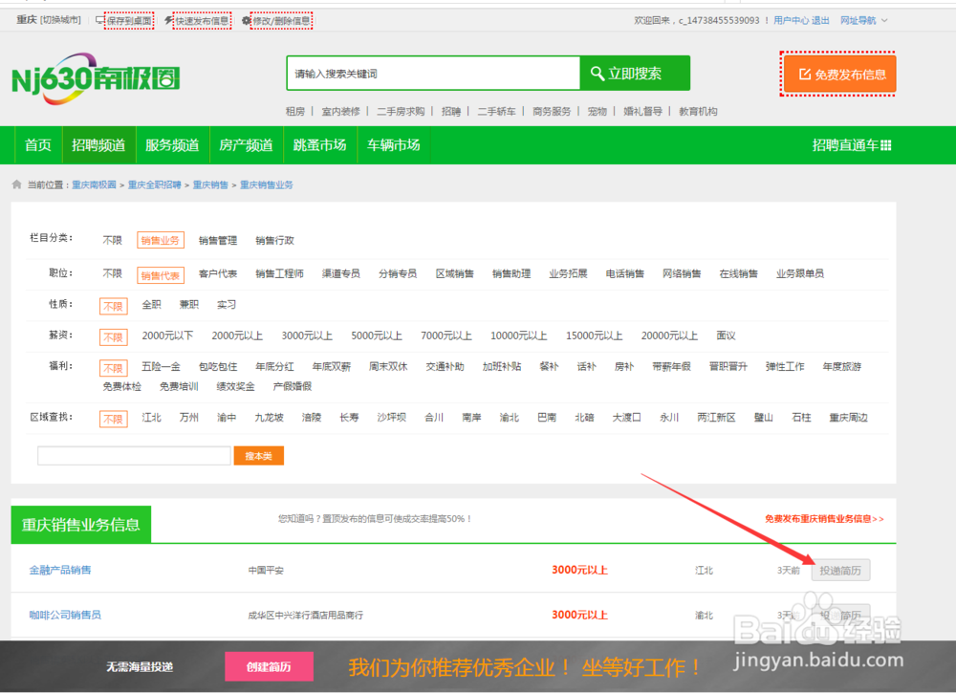This screenshot has height=693, width=956.
Task: Switch to the 招聘频道 tab
Action: (98, 145)
